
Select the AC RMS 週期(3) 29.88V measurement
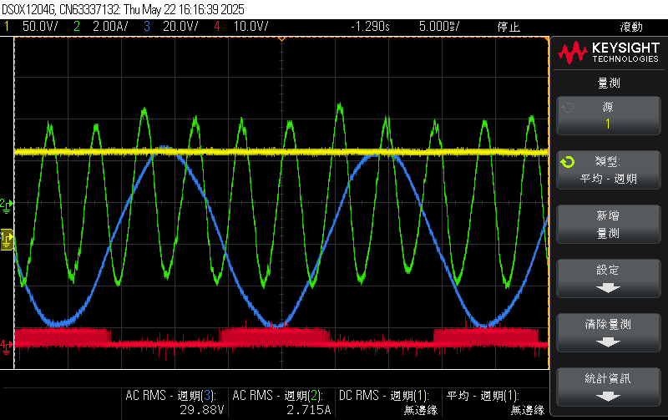175,402
